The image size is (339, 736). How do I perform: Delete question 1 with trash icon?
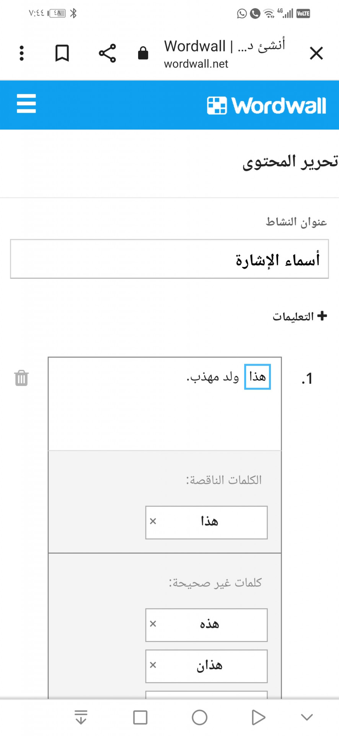[21, 378]
